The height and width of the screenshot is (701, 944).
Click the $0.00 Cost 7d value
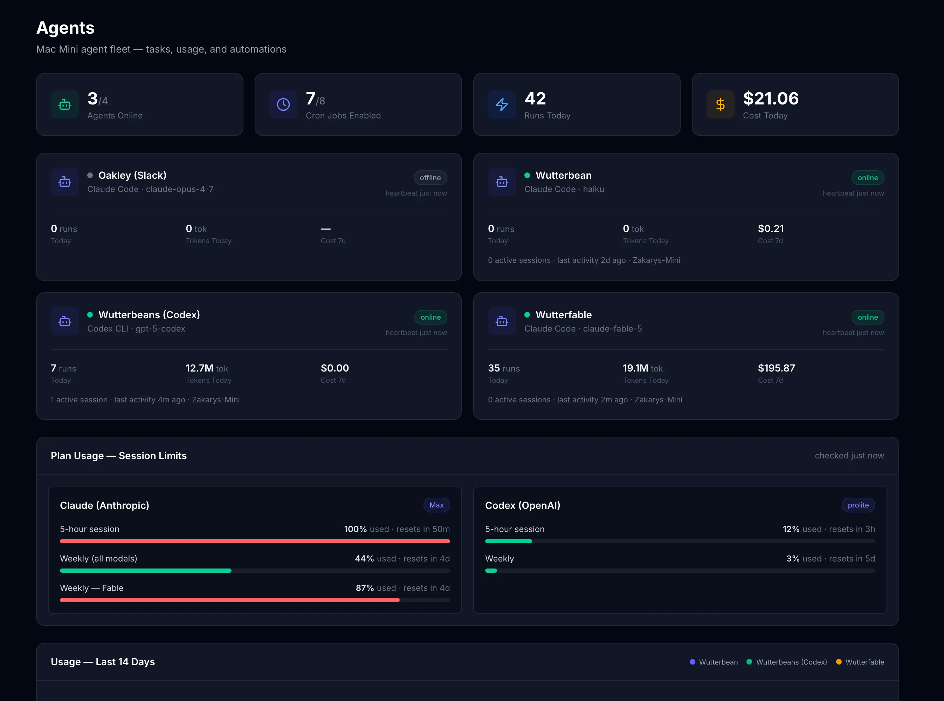pos(335,368)
